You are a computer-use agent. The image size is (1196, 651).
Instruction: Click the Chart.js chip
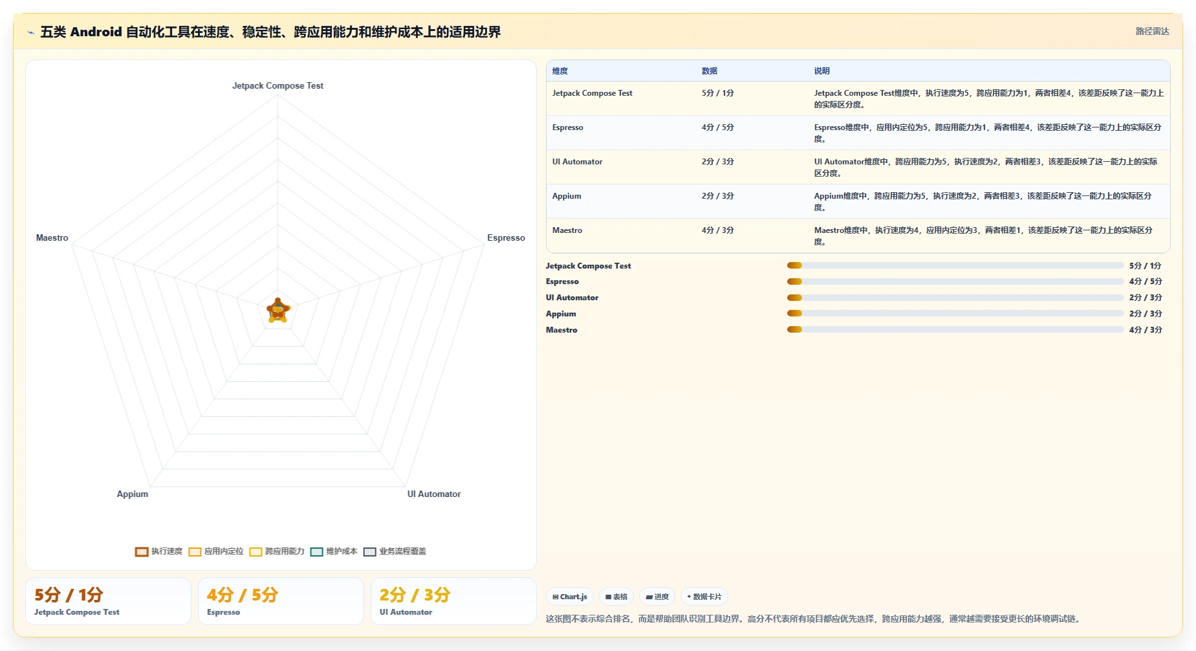click(x=570, y=597)
